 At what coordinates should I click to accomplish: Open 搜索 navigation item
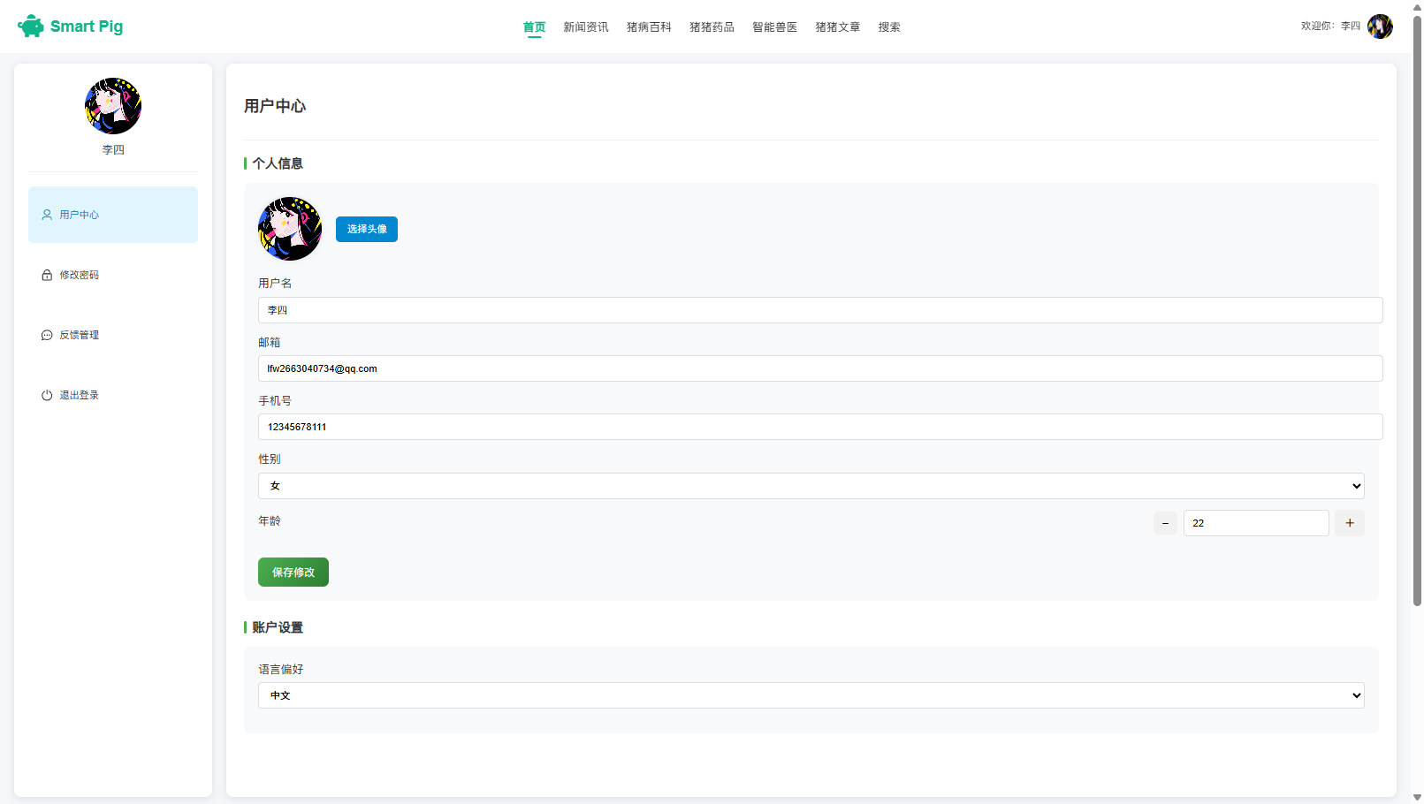click(889, 27)
